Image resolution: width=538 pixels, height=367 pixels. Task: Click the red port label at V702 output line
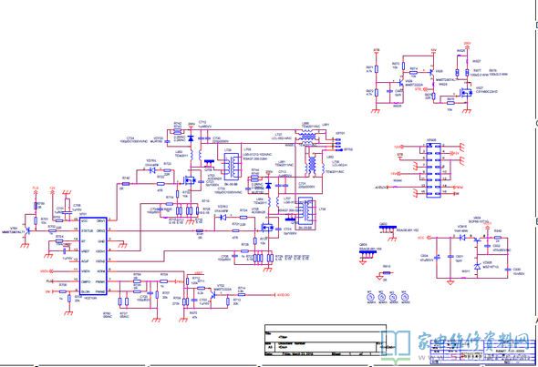tap(283, 295)
